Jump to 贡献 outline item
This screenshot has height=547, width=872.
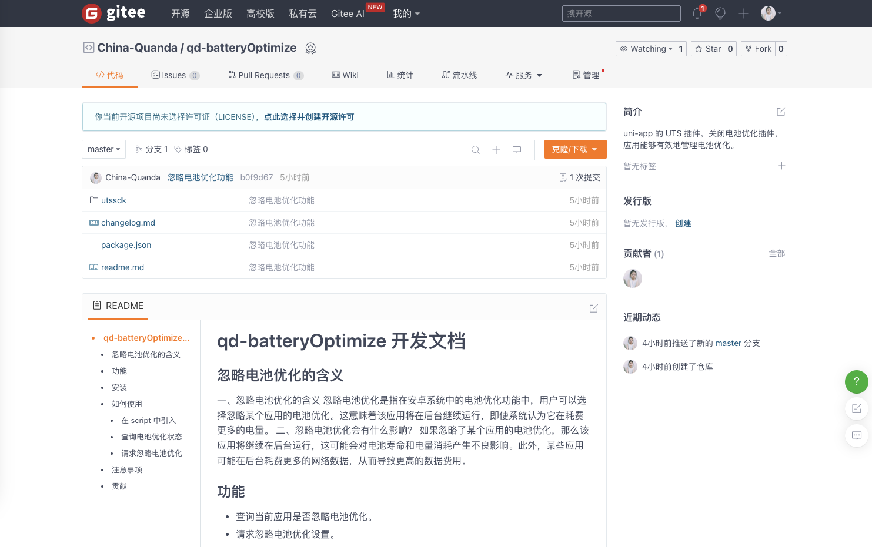point(119,486)
